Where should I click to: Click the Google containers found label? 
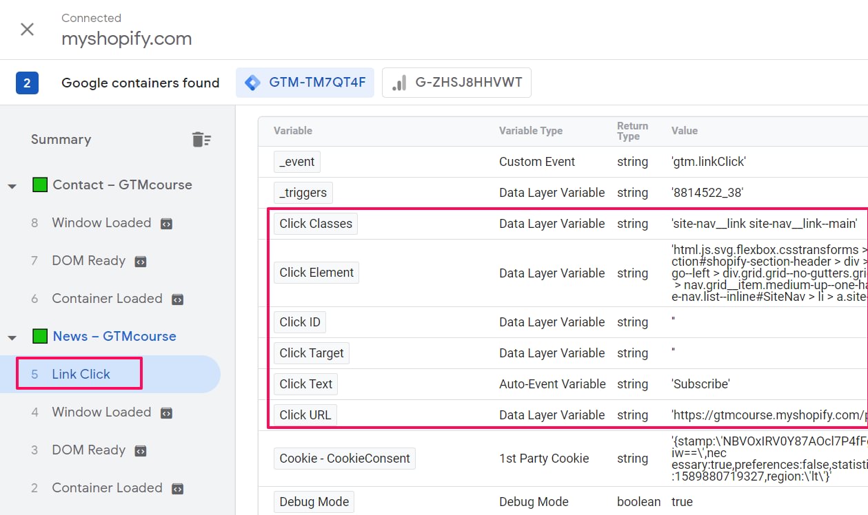point(141,83)
